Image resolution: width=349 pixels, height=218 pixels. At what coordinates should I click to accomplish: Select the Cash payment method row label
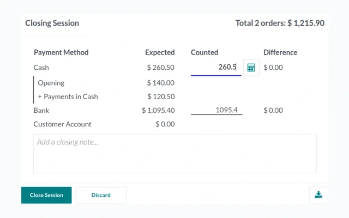pyautogui.click(x=41, y=68)
